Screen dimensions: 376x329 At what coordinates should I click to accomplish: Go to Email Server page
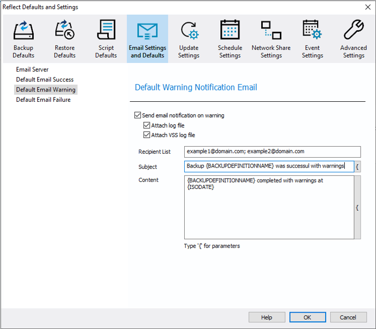pos(32,70)
